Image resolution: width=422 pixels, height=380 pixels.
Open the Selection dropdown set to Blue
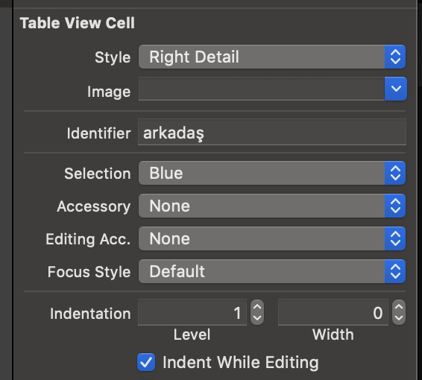pos(272,173)
